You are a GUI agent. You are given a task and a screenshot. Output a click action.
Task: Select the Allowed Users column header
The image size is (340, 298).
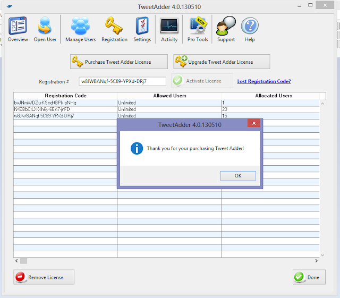coord(169,96)
